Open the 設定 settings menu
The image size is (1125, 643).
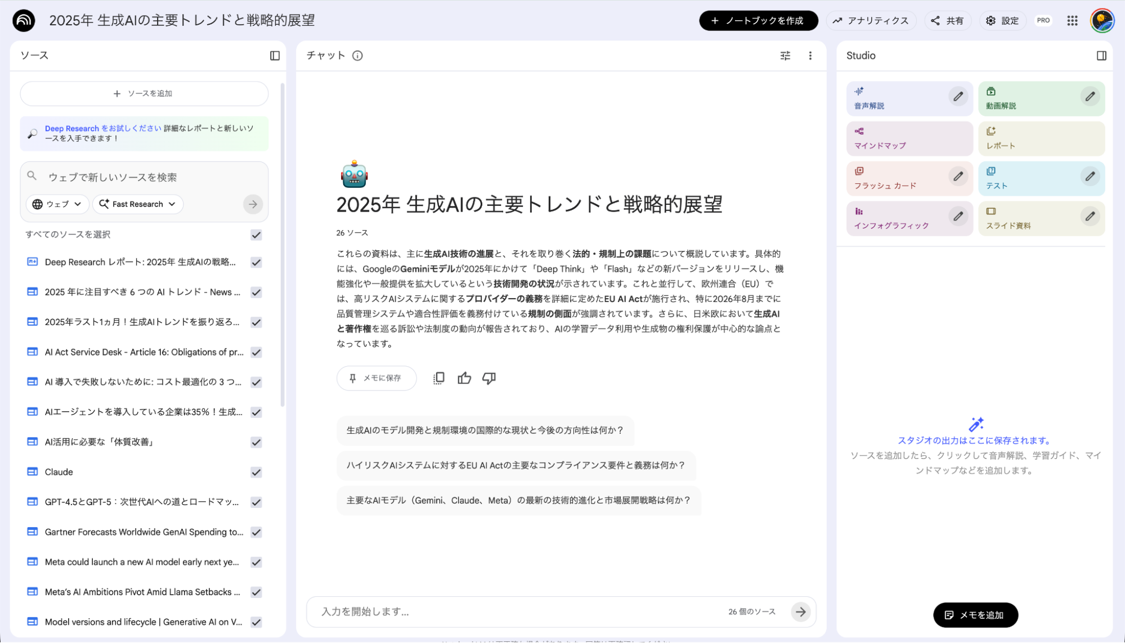(x=1002, y=20)
